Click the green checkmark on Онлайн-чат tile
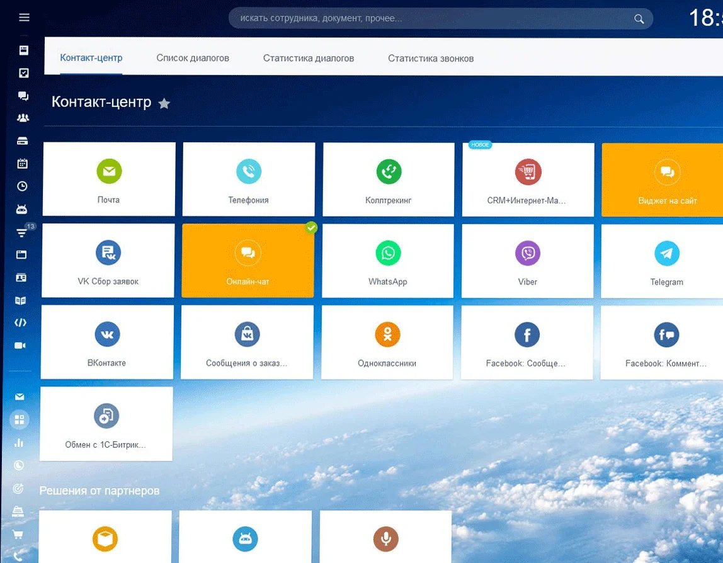 tap(311, 227)
